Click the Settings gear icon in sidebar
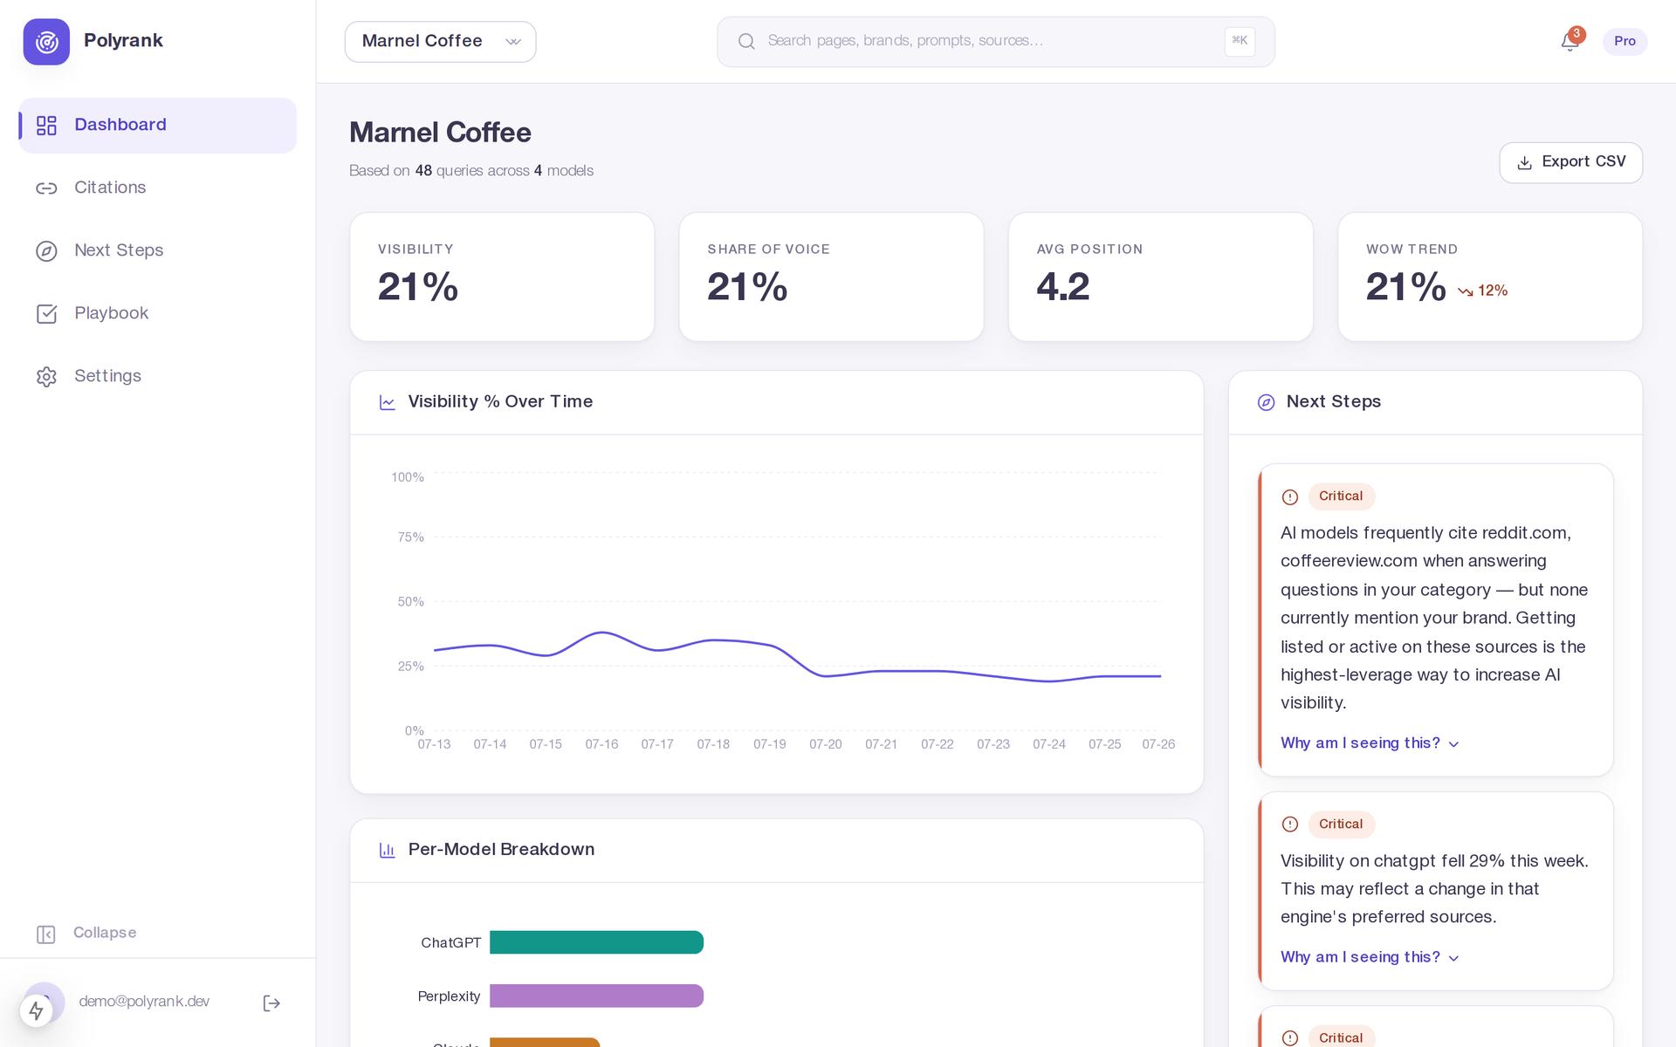This screenshot has width=1676, height=1047. coord(46,377)
